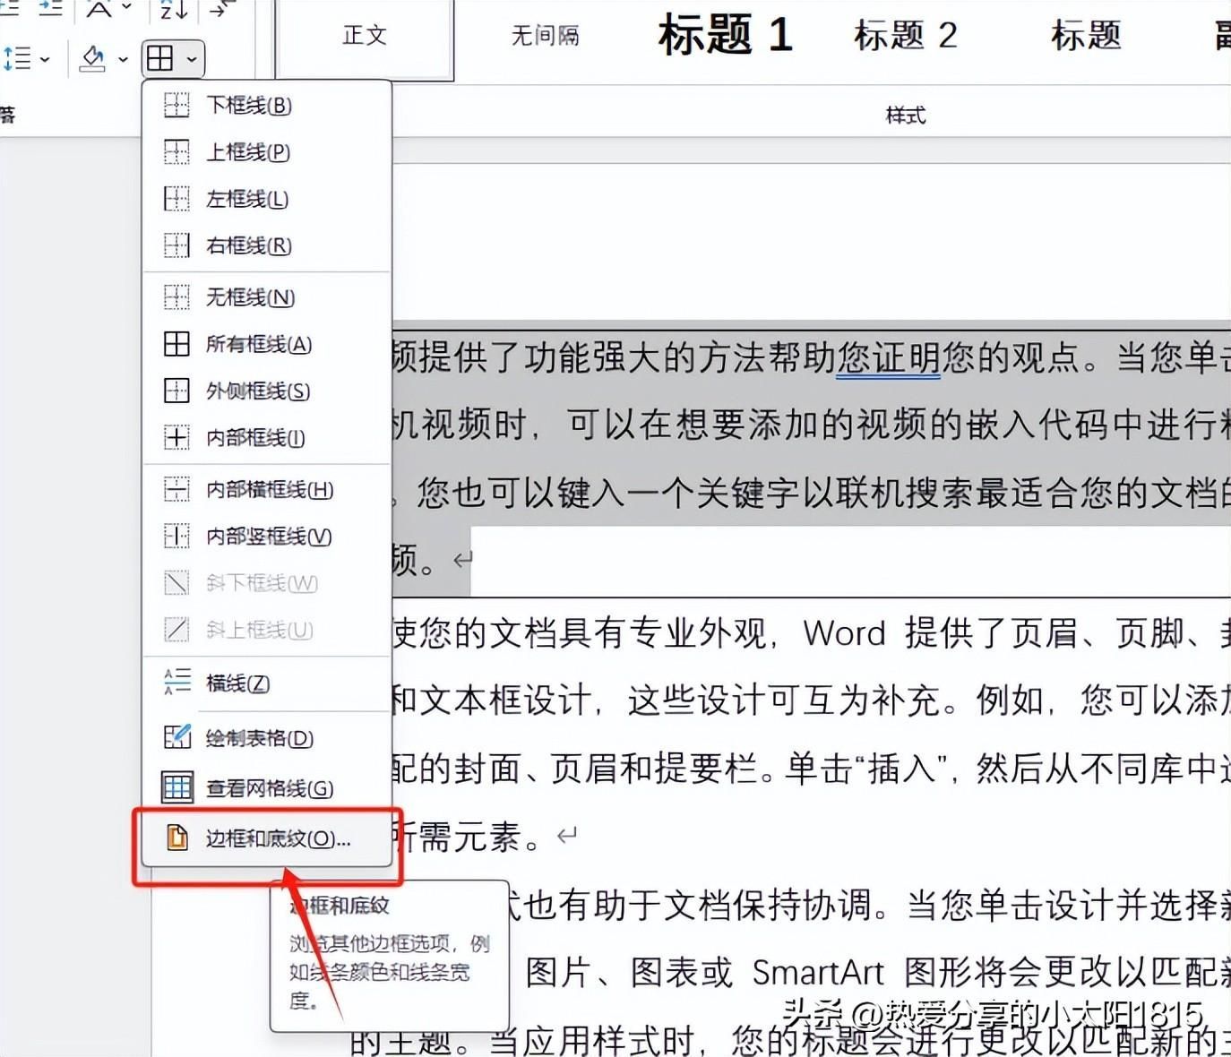Click the inside borders icon (内部框线)
Image resolution: width=1231 pixels, height=1057 pixels.
[x=176, y=437]
